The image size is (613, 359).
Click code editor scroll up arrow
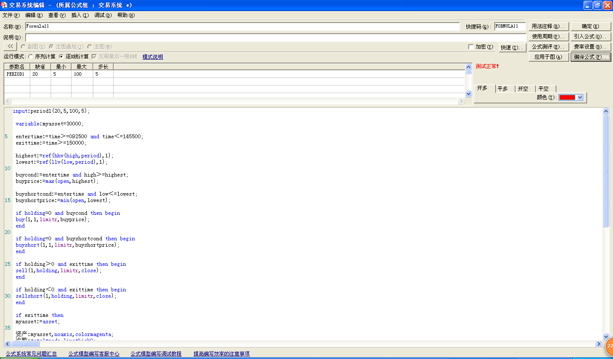(x=606, y=111)
